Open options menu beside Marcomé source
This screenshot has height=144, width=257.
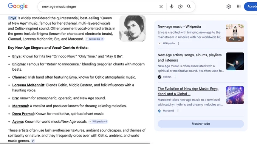[178, 111]
